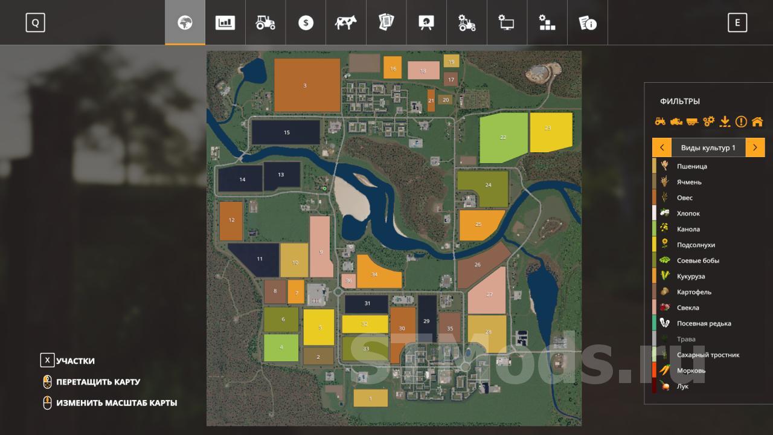
Task: Select field 22 on the map
Action: pos(503,138)
